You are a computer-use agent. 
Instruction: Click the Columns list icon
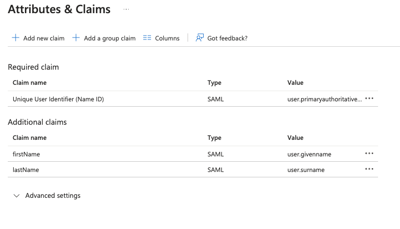click(147, 38)
